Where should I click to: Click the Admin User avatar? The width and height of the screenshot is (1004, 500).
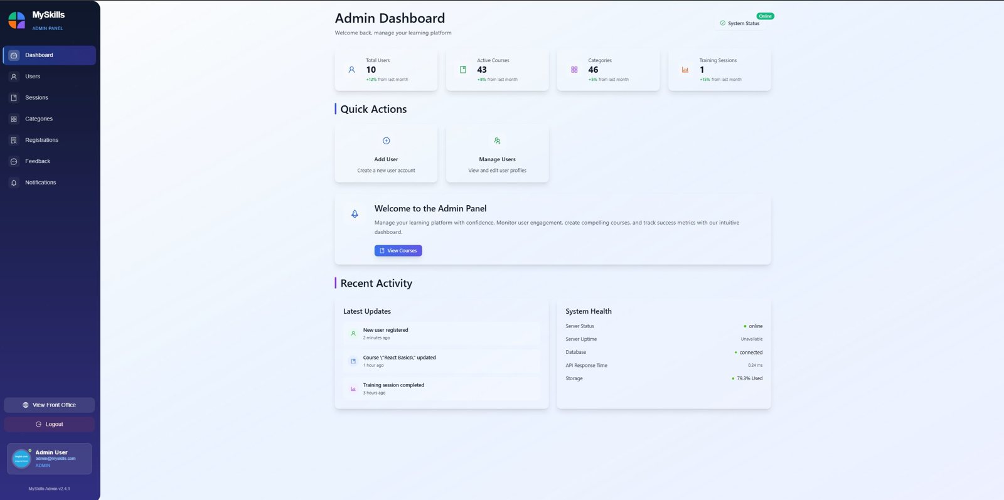[x=21, y=459]
